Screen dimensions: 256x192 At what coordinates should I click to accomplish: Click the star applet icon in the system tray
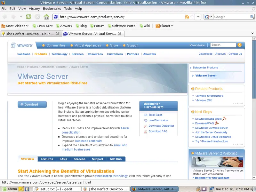tap(204, 189)
